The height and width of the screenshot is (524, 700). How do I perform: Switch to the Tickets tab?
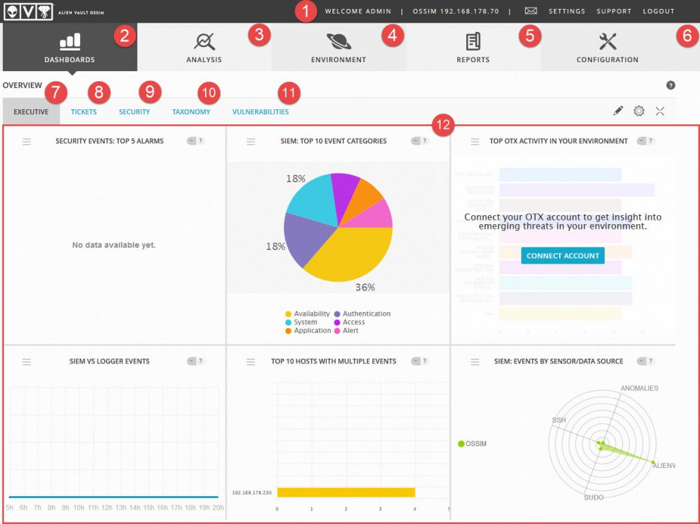click(83, 112)
